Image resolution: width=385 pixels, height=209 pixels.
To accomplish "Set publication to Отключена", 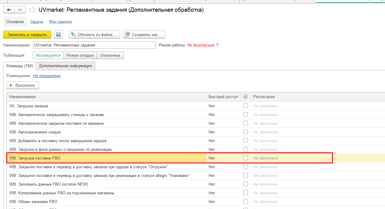I will [x=110, y=55].
